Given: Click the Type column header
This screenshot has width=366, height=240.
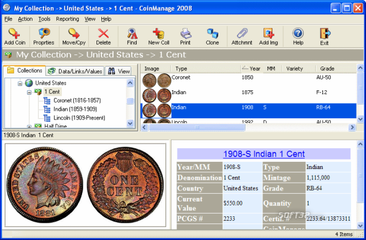Looking at the screenshot, I should (206, 68).
